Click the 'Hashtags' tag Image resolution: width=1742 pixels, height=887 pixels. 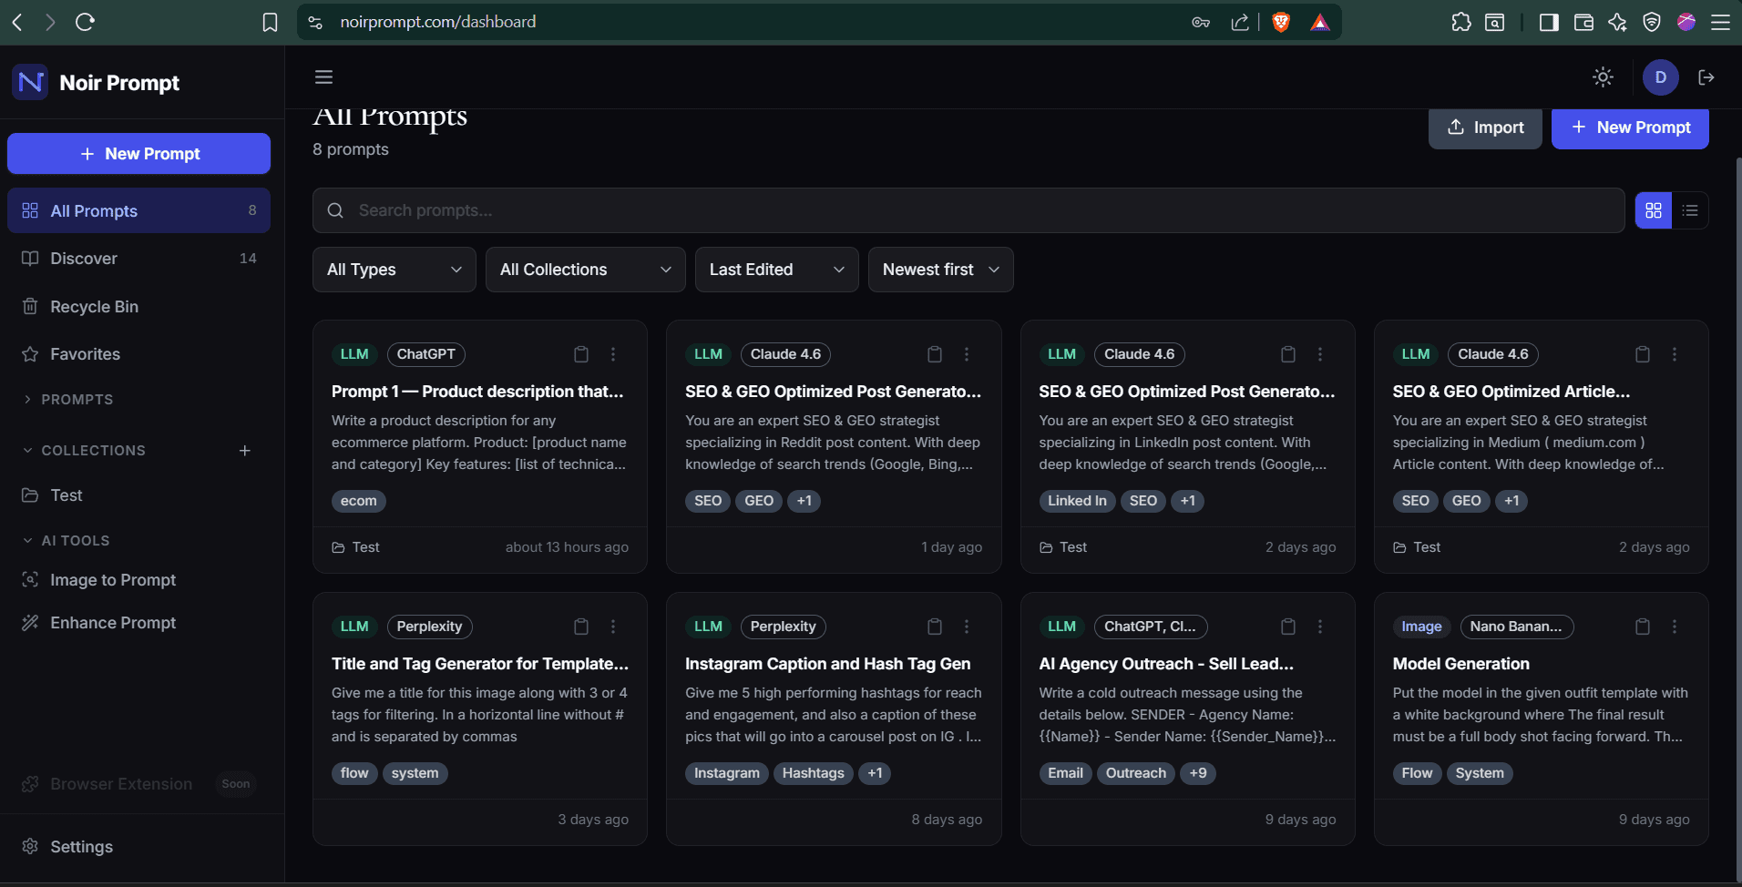click(x=813, y=773)
